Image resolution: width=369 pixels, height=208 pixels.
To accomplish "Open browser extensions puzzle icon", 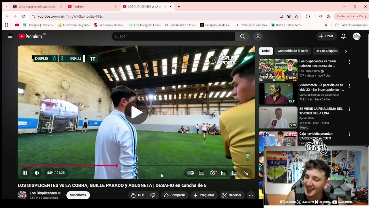I will click(x=308, y=16).
